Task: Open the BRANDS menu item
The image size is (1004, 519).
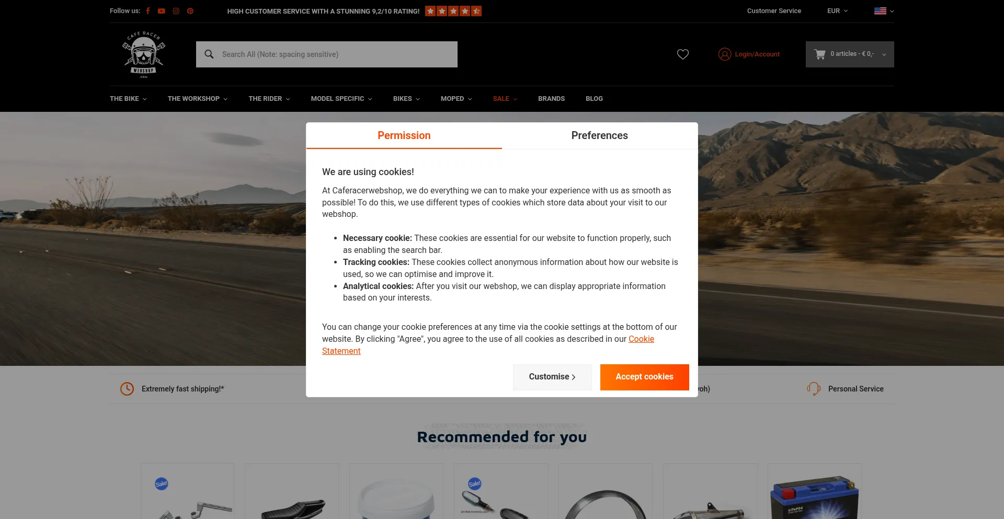Action: pos(551,99)
